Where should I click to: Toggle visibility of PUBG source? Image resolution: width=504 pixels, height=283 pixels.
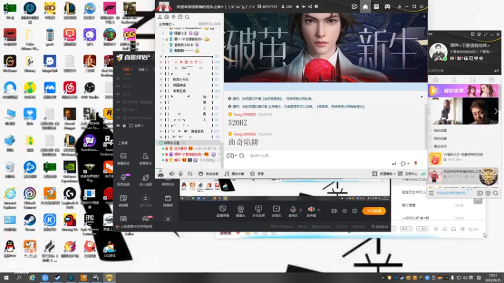coord(118,102)
